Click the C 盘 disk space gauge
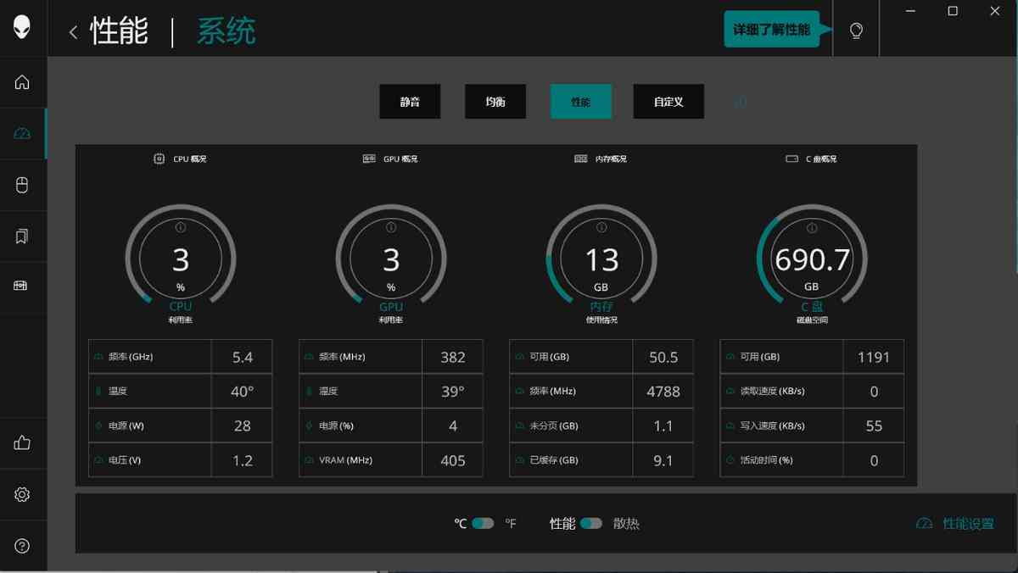The image size is (1018, 573). [811, 259]
